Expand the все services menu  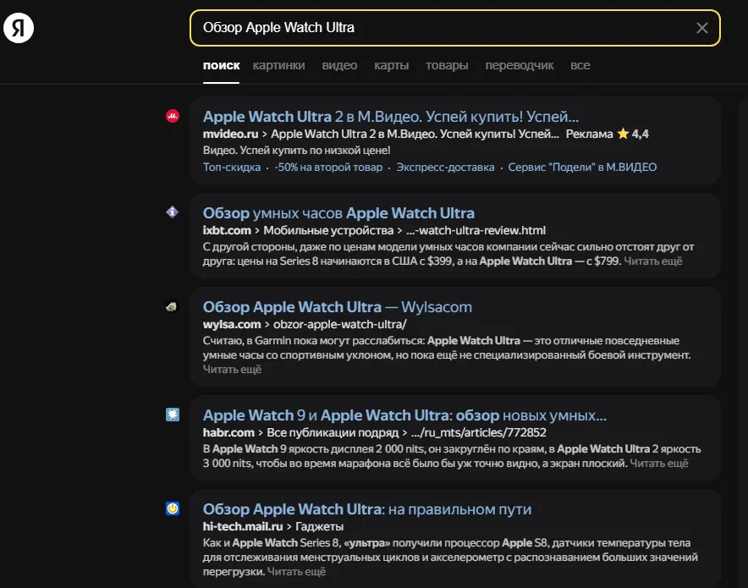(x=580, y=65)
